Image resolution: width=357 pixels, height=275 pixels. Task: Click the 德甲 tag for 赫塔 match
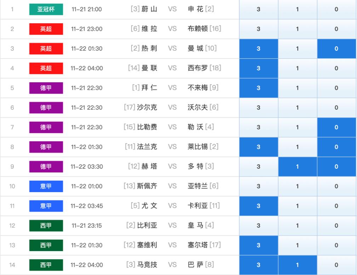[46, 167]
